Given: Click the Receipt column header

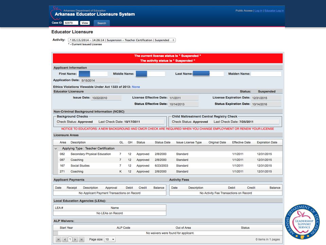Looking at the screenshot, I should (x=72, y=188).
